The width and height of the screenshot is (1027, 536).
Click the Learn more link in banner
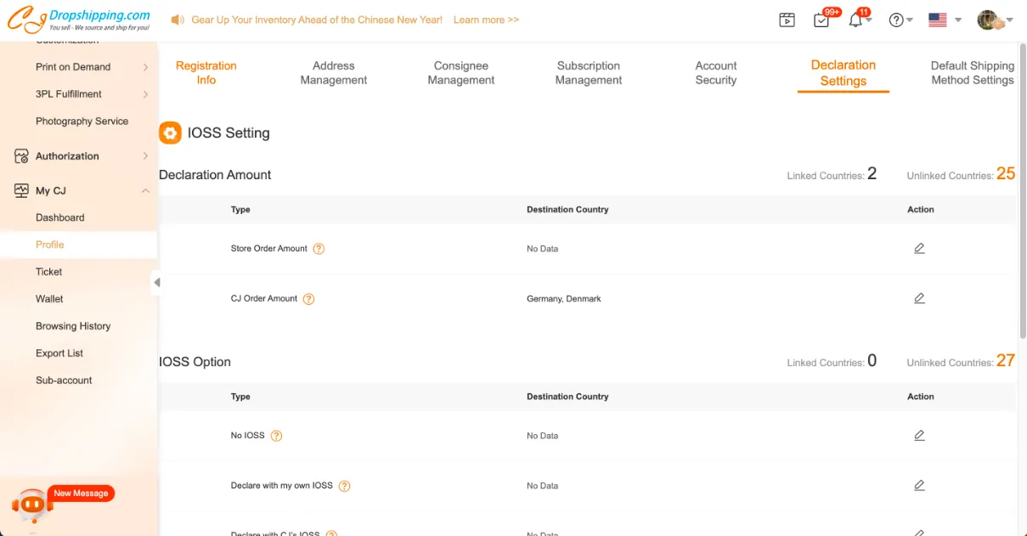486,20
